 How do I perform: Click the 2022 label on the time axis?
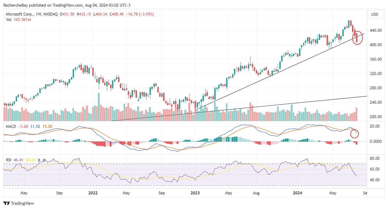coord(93,193)
